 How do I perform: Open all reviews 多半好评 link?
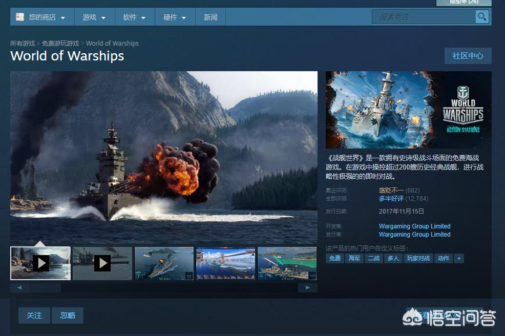(x=391, y=199)
